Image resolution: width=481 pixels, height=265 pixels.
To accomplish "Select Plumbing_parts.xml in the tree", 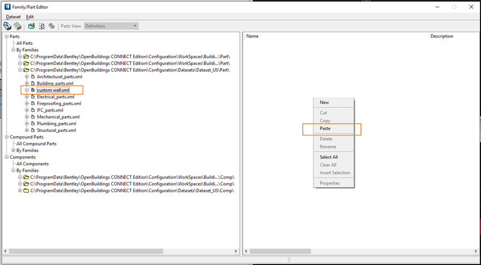I will (56, 124).
